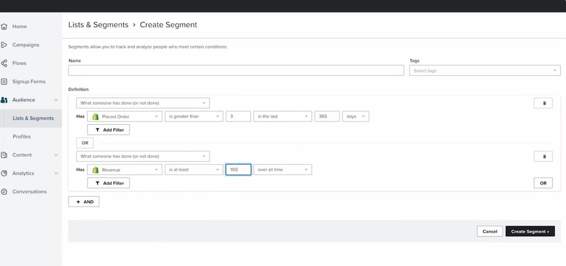The image size is (566, 266).
Task: Collapse the Audience section chevron
Action: (x=56, y=100)
